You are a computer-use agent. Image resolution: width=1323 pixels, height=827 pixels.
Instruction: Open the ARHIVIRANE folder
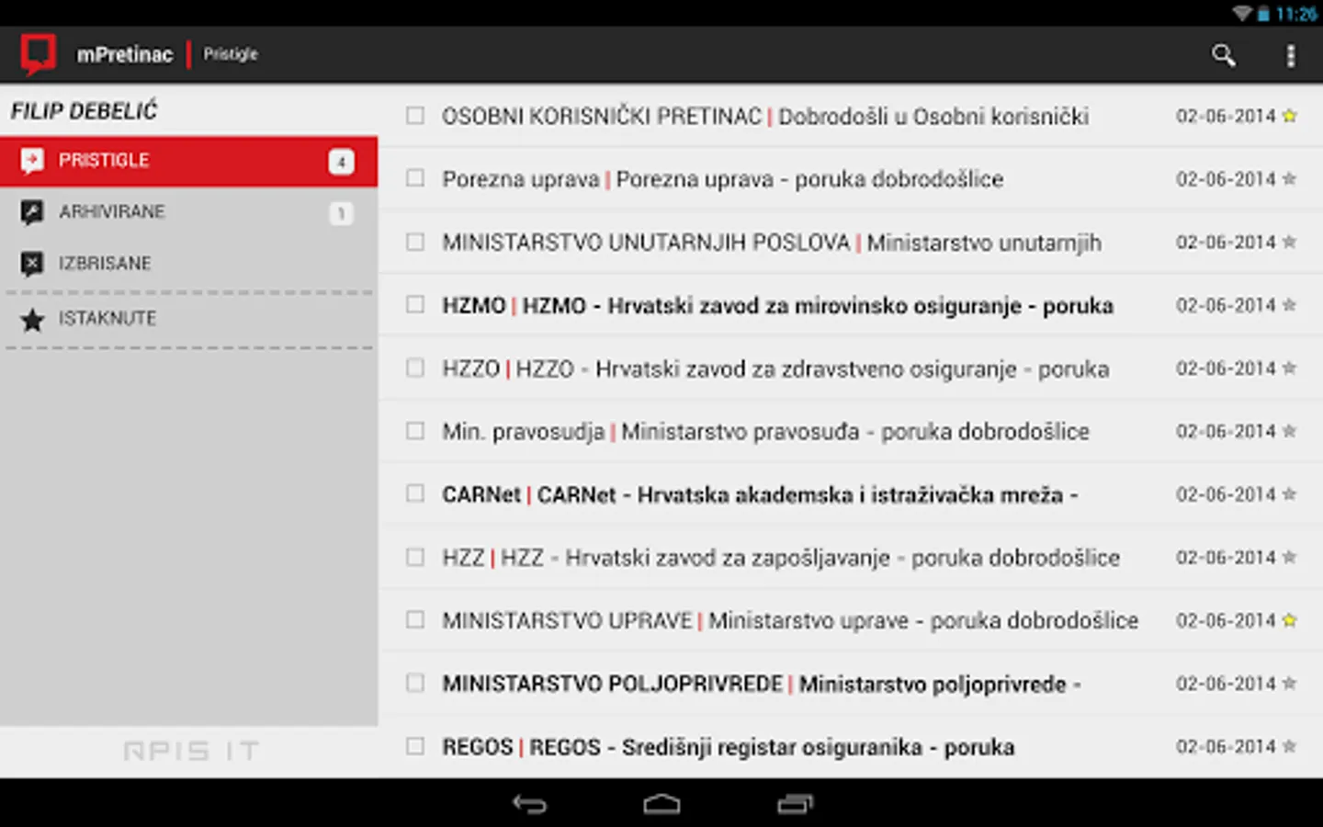coord(188,212)
